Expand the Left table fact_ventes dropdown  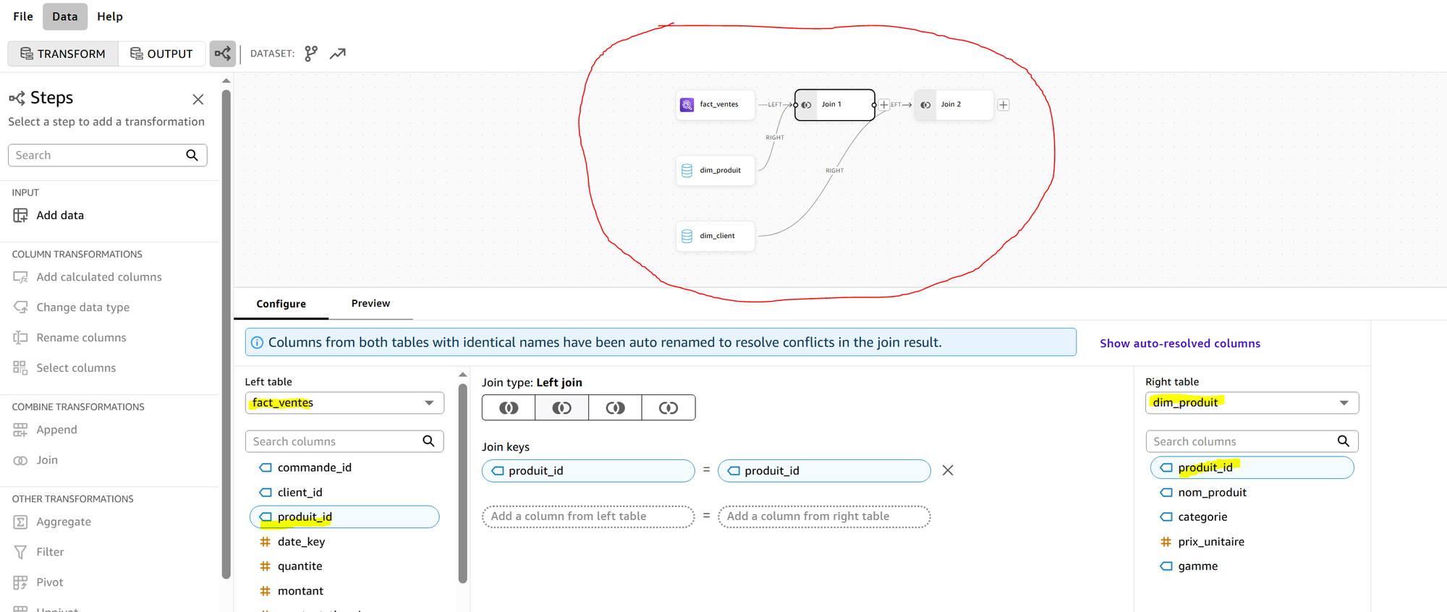pyautogui.click(x=344, y=403)
